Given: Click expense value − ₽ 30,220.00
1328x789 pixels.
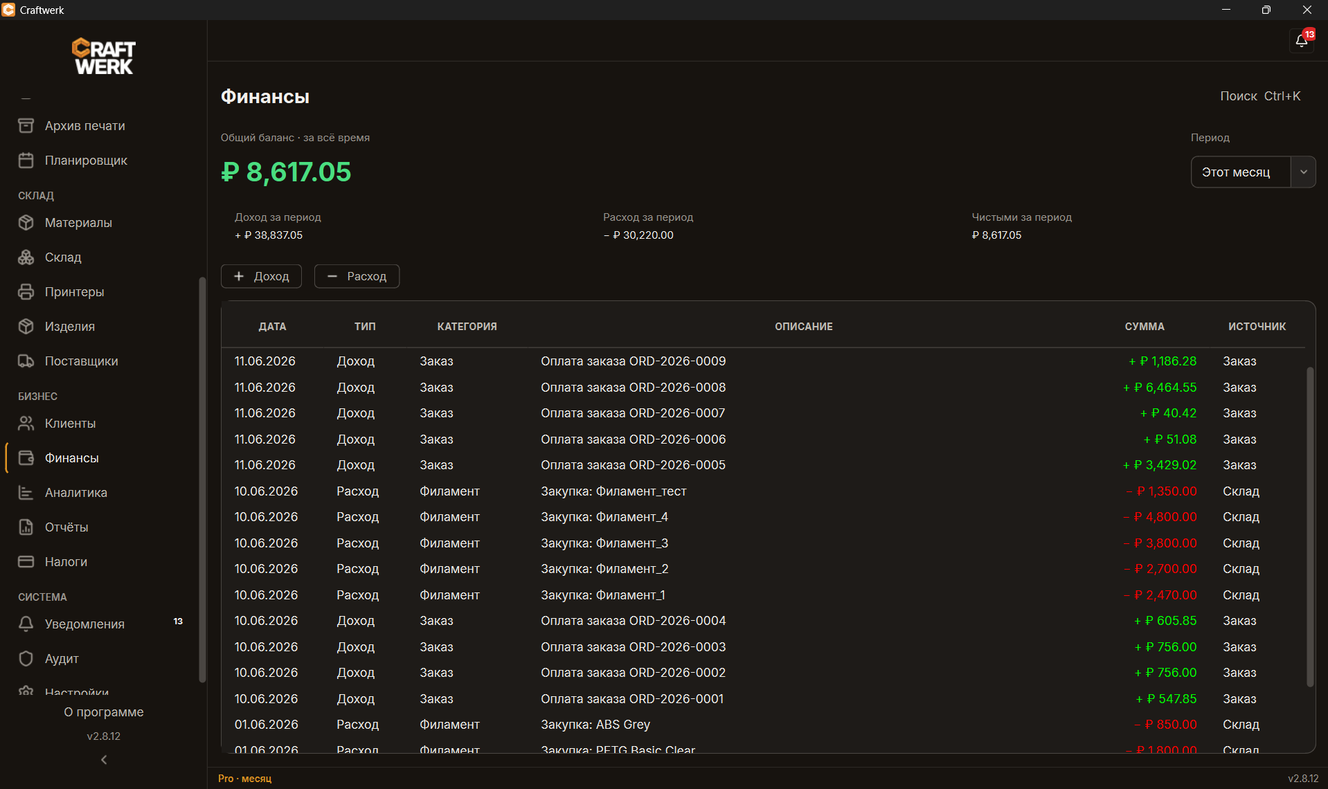Looking at the screenshot, I should click(x=638, y=235).
